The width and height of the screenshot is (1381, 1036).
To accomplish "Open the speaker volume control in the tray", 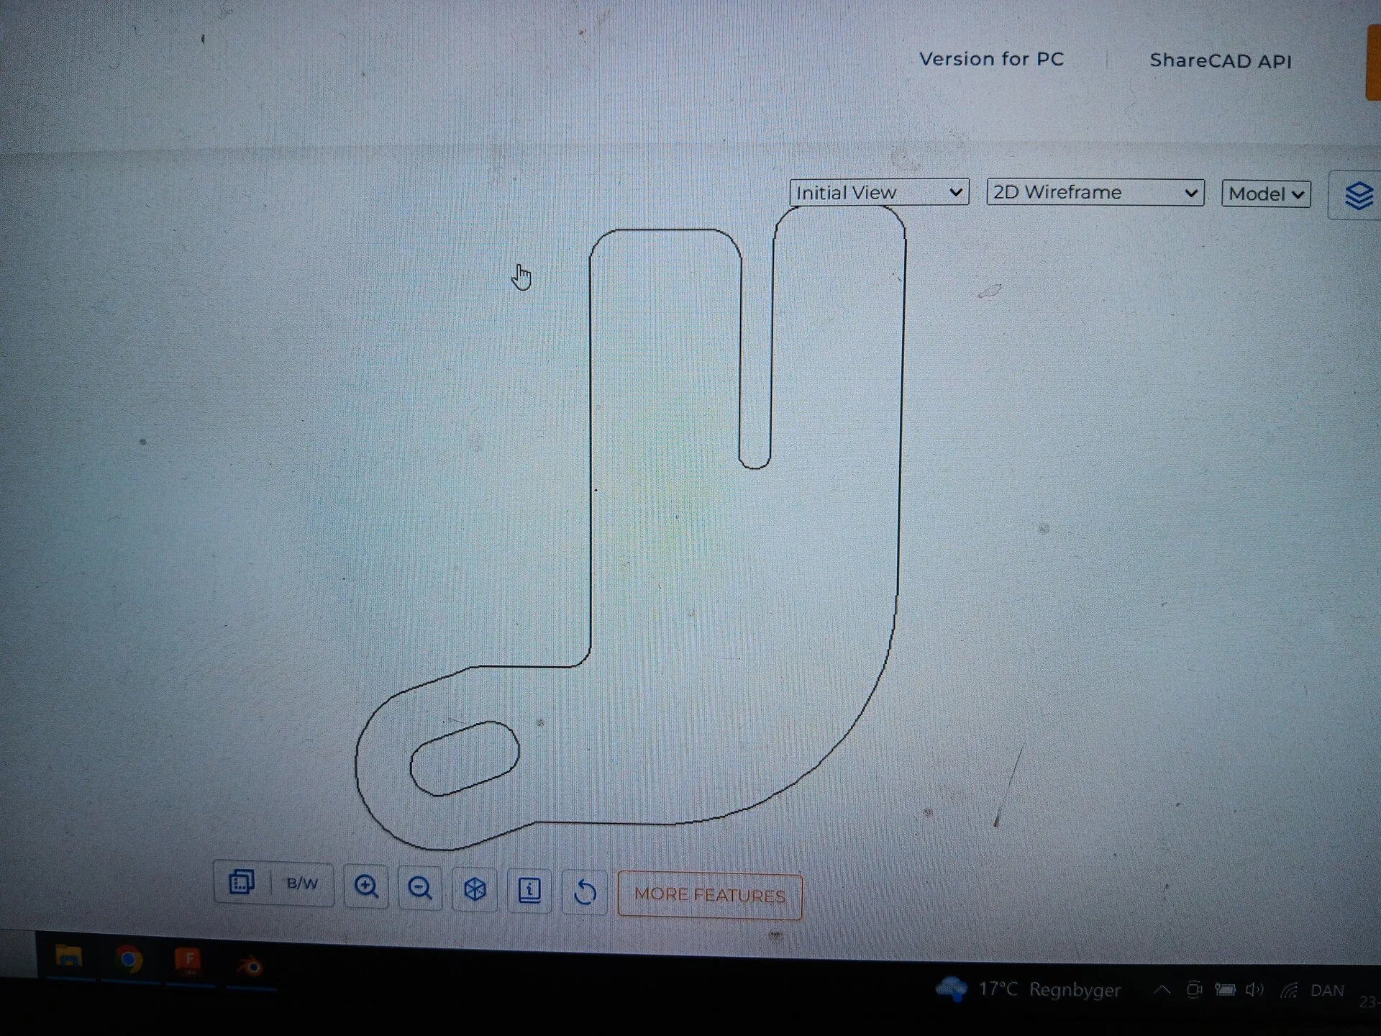I will 1254,990.
